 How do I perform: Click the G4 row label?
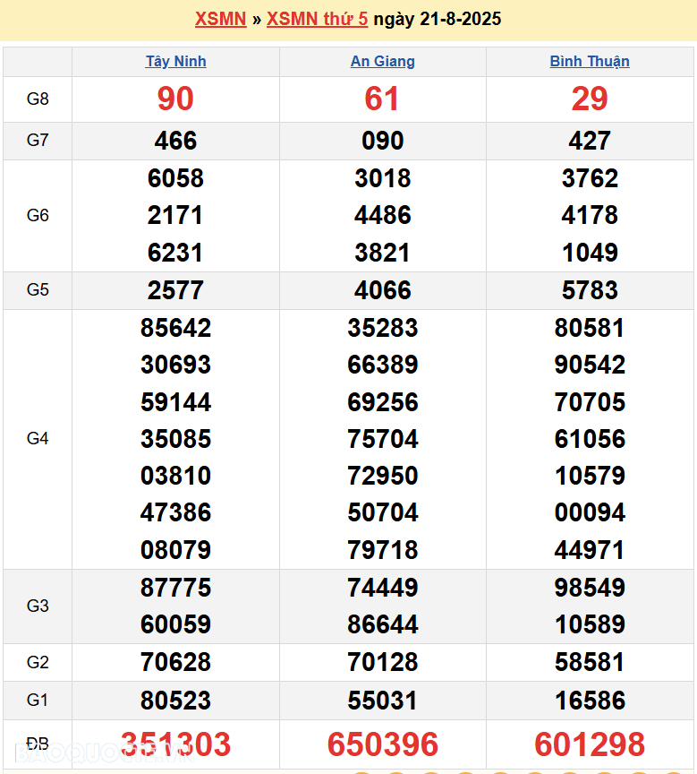pos(38,439)
